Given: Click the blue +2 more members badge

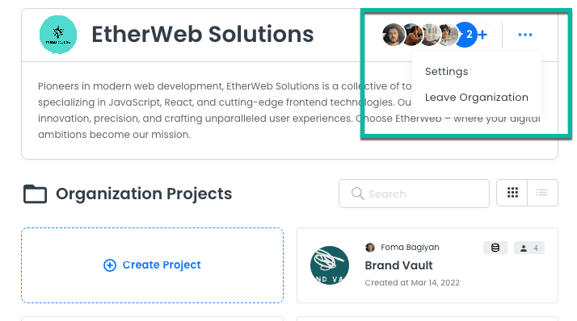Looking at the screenshot, I should coord(465,35).
